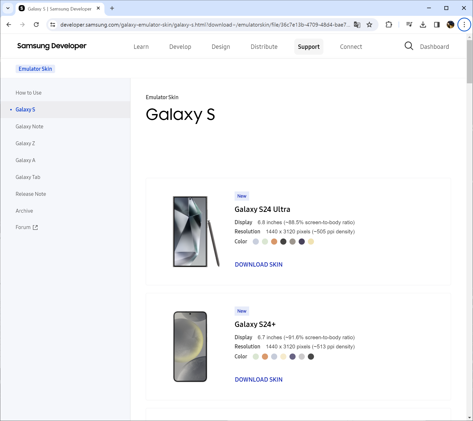This screenshot has width=473, height=421.
Task: Close the Galaxy S Samsung Developer tab
Action: point(98,8)
